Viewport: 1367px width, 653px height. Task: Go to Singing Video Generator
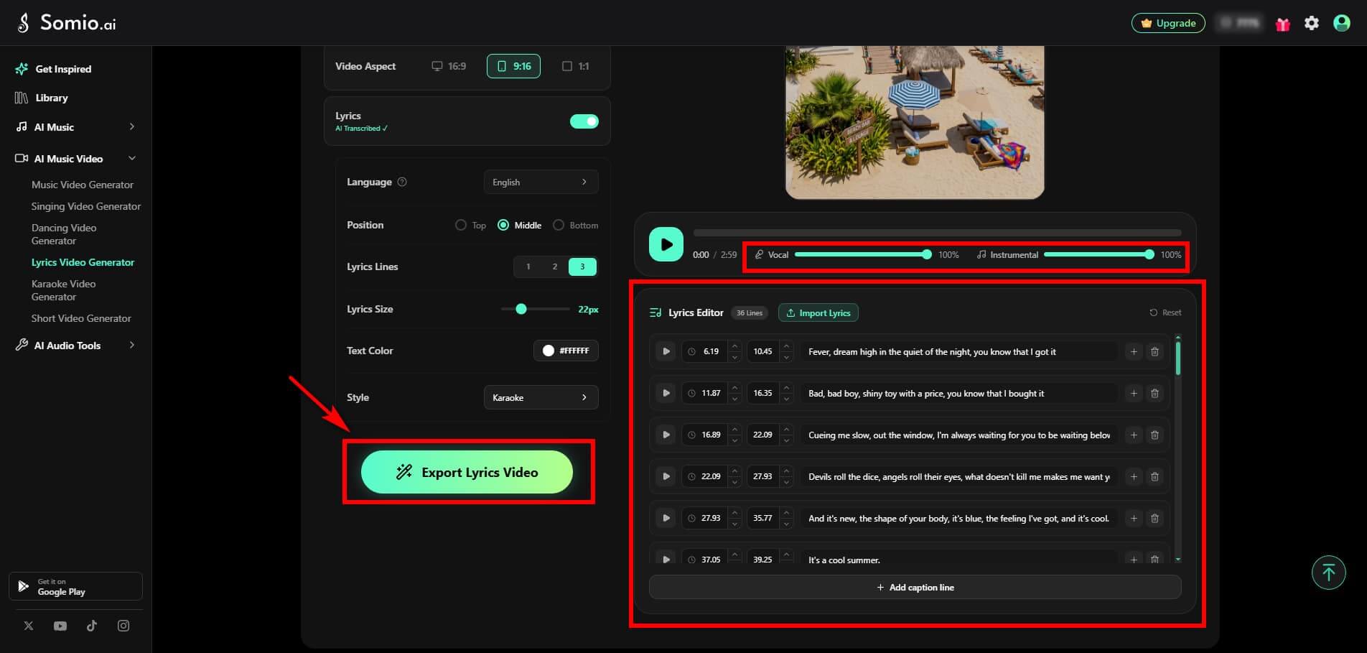[86, 206]
